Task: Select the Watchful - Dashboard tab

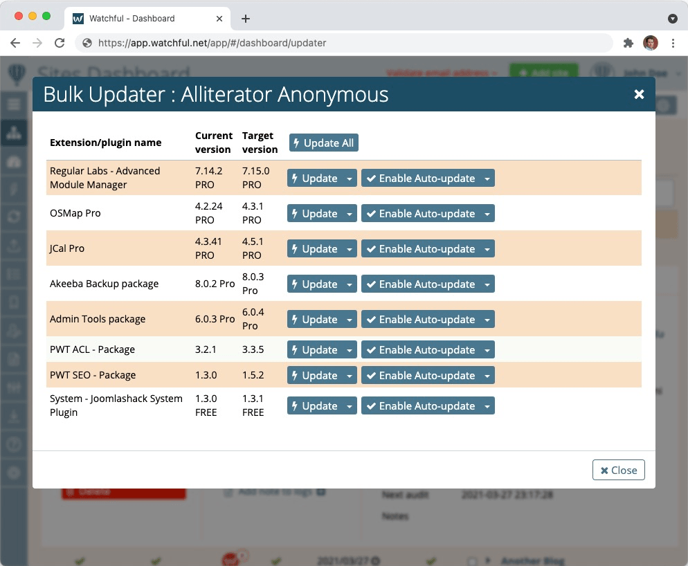Action: click(147, 19)
